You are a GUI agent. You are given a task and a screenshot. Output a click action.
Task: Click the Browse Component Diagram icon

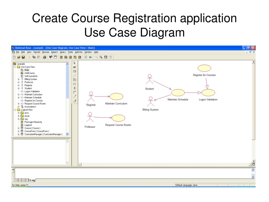70,57
